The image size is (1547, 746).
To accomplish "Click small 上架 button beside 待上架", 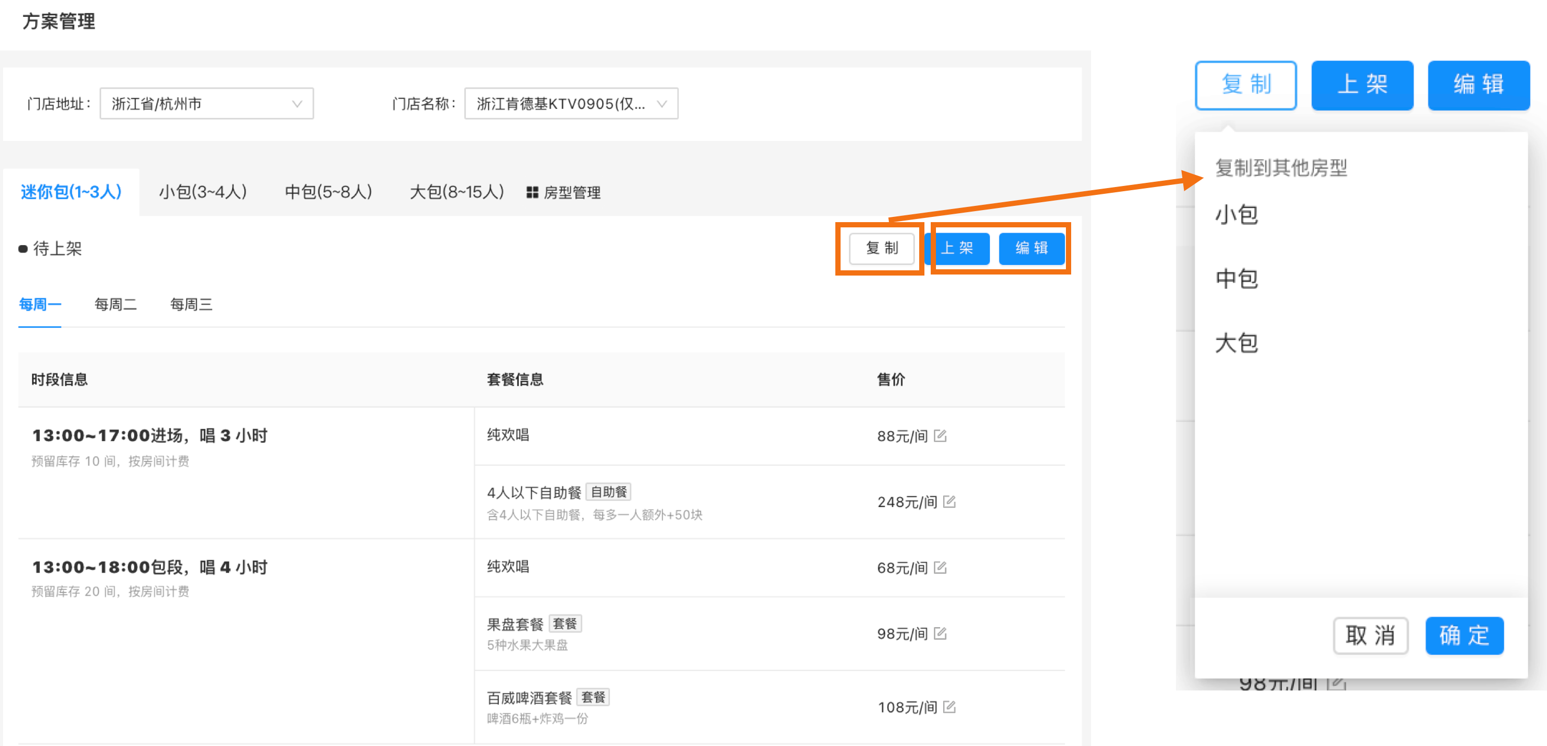I will 957,248.
